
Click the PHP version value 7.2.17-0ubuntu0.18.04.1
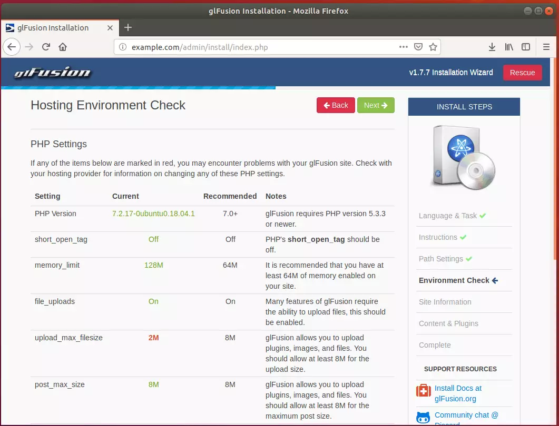pyautogui.click(x=153, y=214)
